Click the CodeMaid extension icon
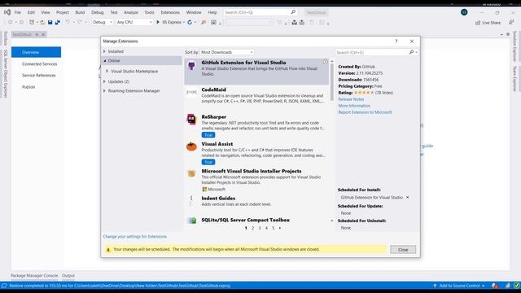The height and width of the screenshot is (293, 521). pos(191,92)
